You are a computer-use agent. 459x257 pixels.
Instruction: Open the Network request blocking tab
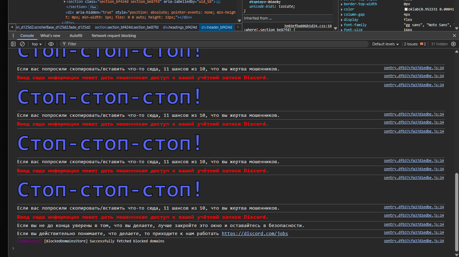pyautogui.click(x=114, y=36)
